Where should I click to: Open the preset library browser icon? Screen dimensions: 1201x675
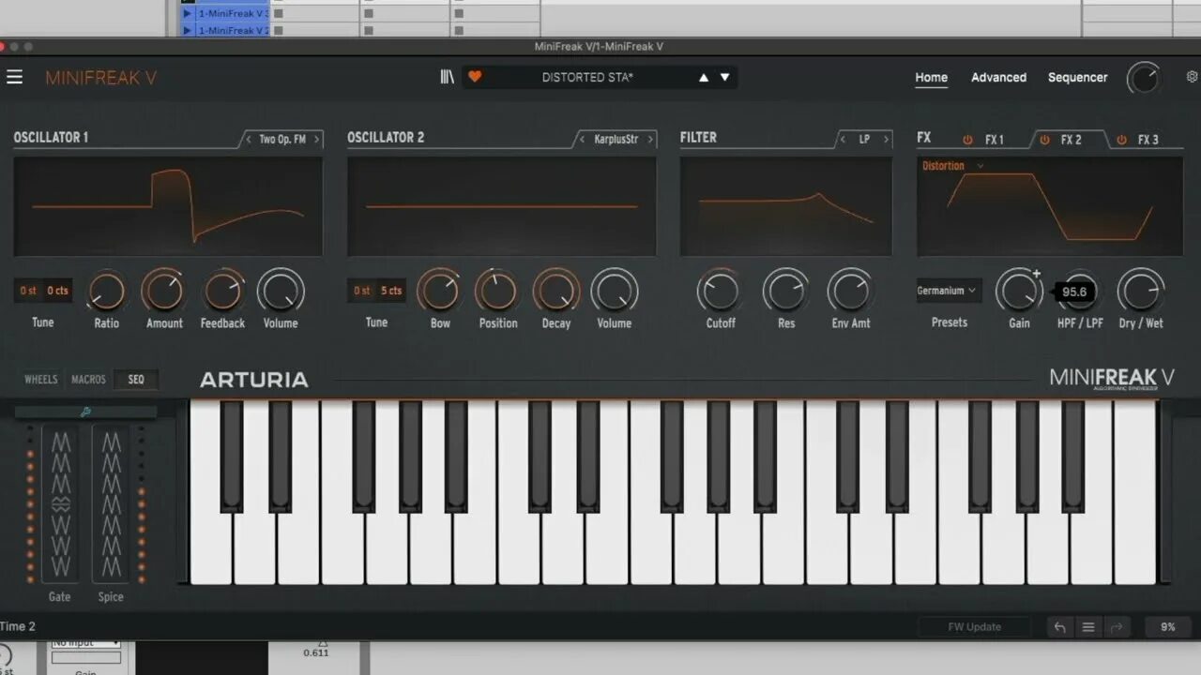pyautogui.click(x=448, y=77)
